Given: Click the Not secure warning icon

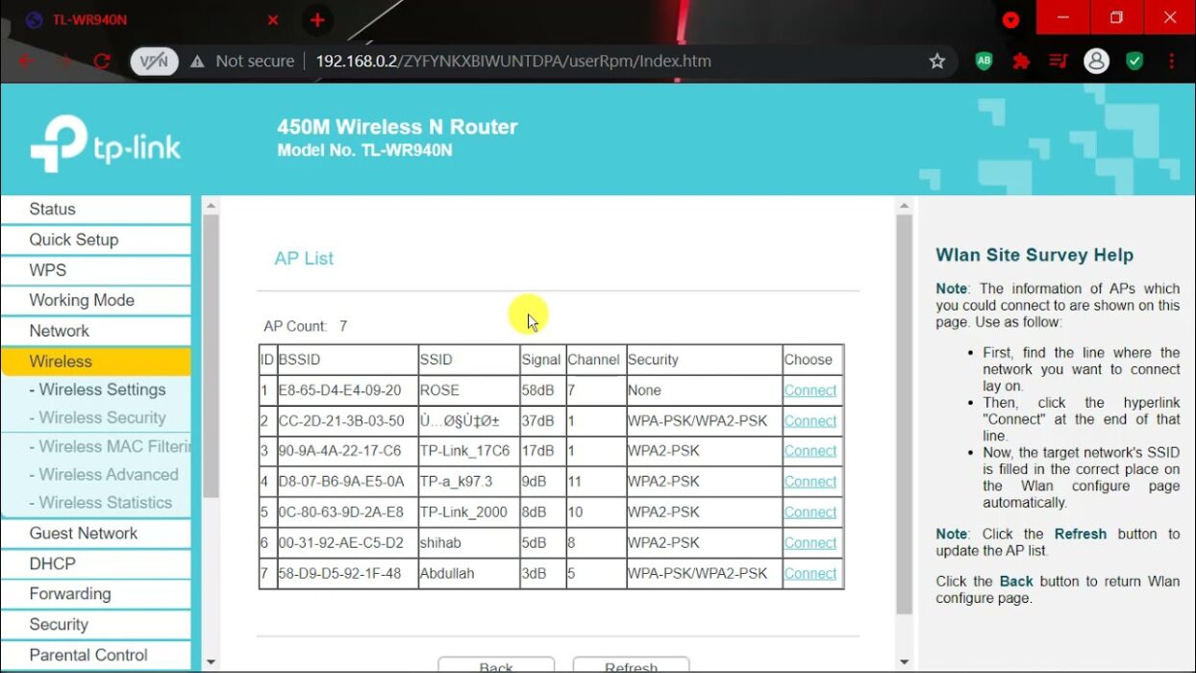Looking at the screenshot, I should point(197,61).
